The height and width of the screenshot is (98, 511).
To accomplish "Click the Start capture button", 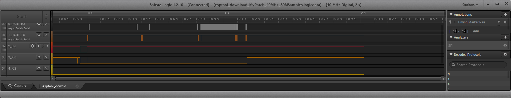I will [22, 16].
